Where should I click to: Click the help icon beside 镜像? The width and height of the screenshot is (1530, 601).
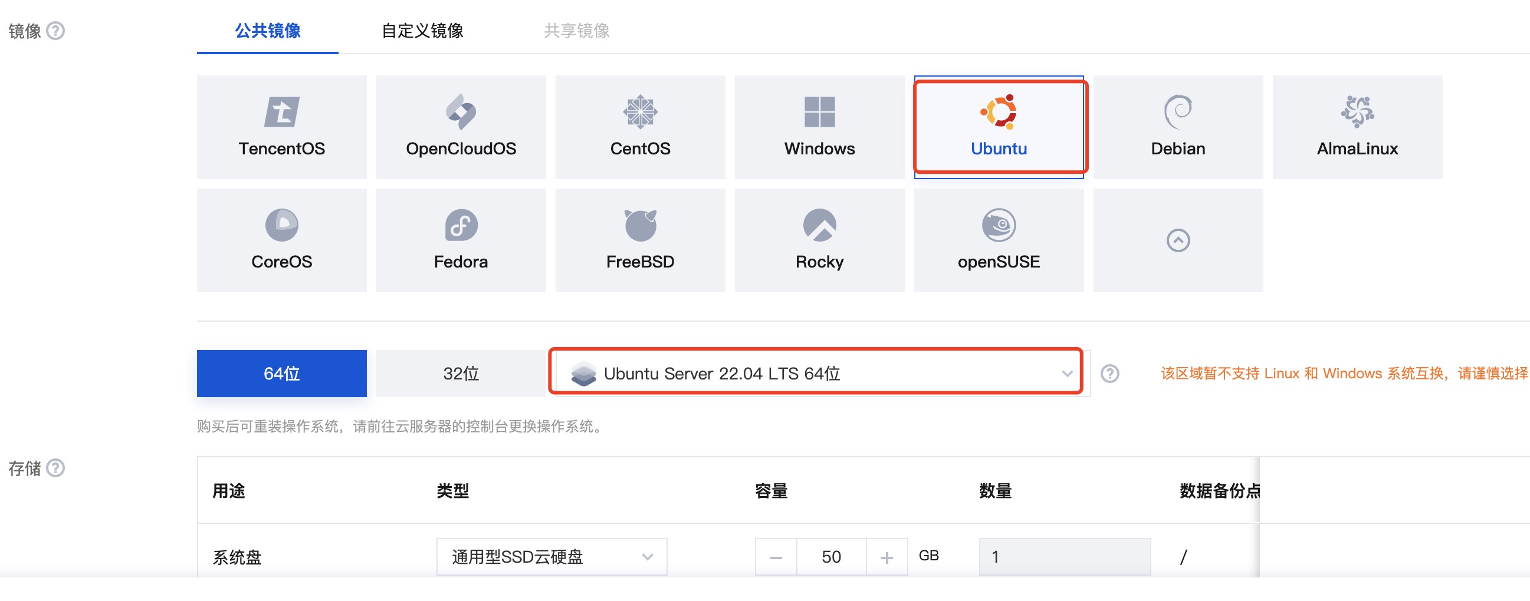pyautogui.click(x=56, y=30)
